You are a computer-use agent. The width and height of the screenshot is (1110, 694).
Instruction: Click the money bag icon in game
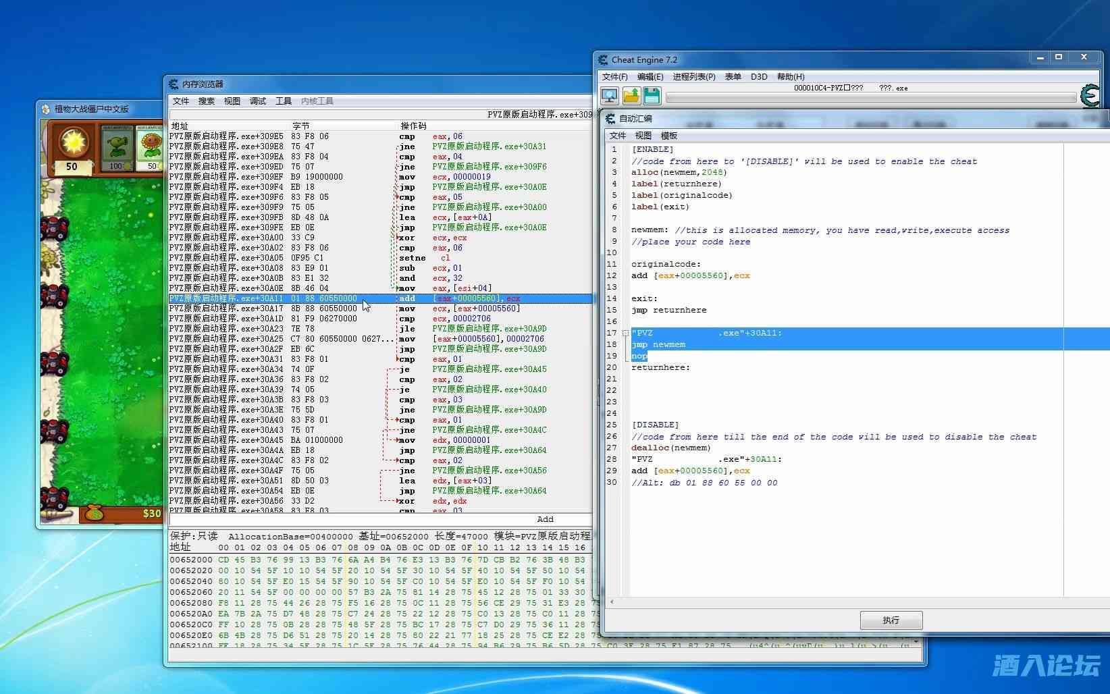click(x=95, y=513)
